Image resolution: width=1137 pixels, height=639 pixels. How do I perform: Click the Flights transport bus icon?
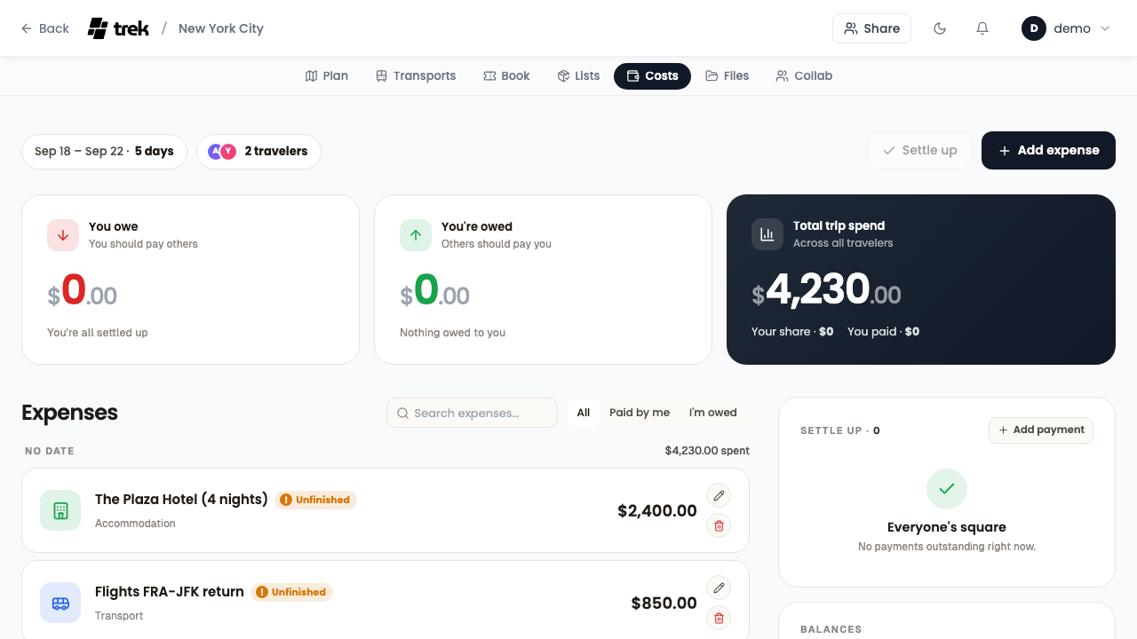coord(60,603)
